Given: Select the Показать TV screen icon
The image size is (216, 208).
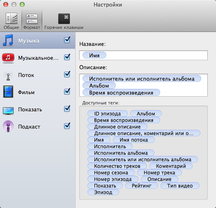Looking at the screenshot, I should pos(8,111).
